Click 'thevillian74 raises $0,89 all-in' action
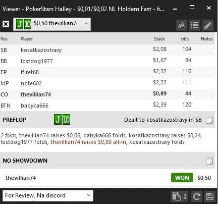Screen dimensions: 218x204 click(x=88, y=142)
